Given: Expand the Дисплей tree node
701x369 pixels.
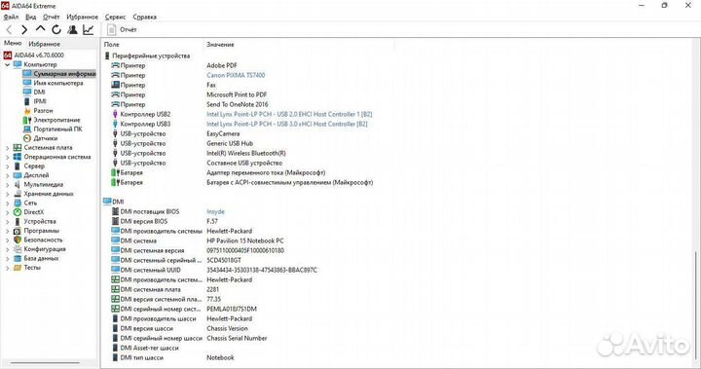Looking at the screenshot, I should tap(7, 175).
